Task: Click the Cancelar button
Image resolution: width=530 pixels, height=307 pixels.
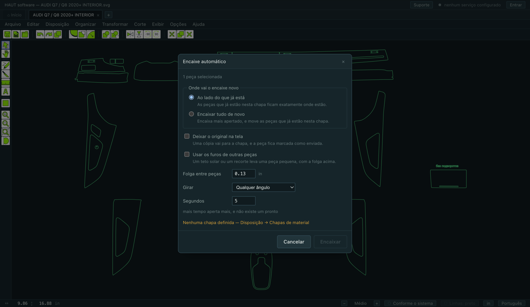Action: pyautogui.click(x=294, y=242)
